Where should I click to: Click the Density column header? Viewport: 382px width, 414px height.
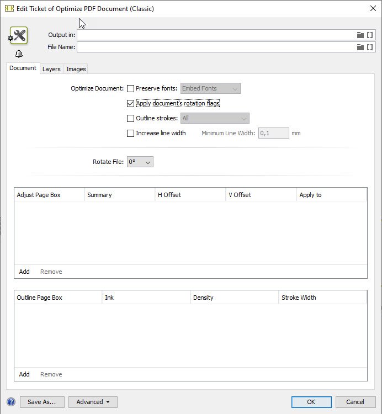(x=235, y=298)
